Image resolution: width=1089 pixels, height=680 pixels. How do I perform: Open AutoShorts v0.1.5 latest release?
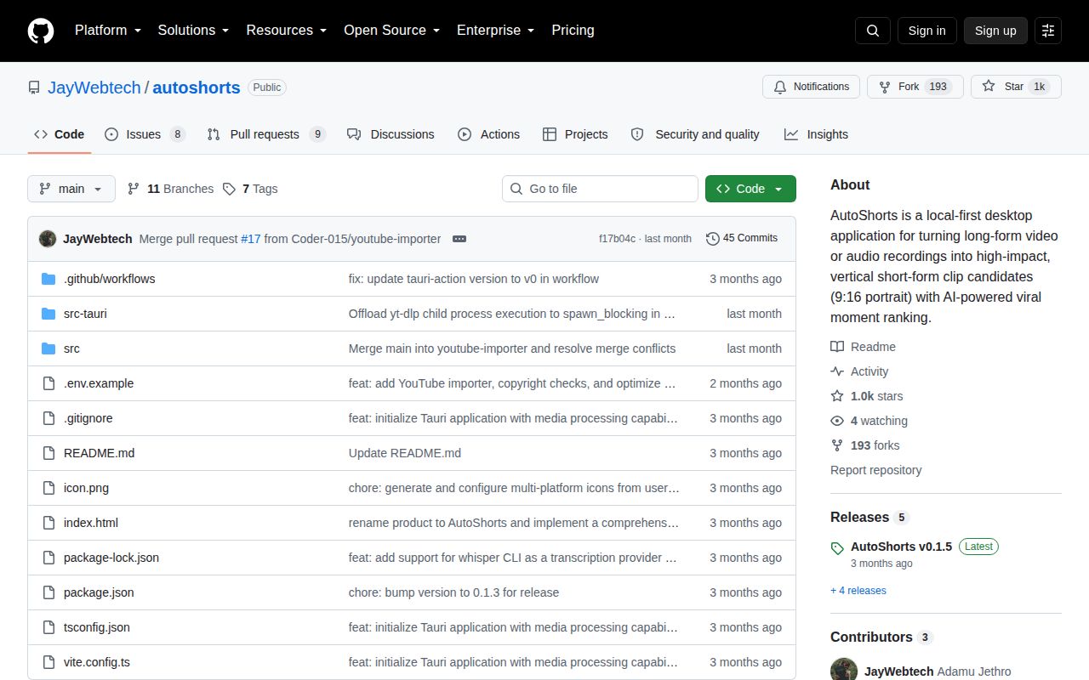[x=901, y=547]
